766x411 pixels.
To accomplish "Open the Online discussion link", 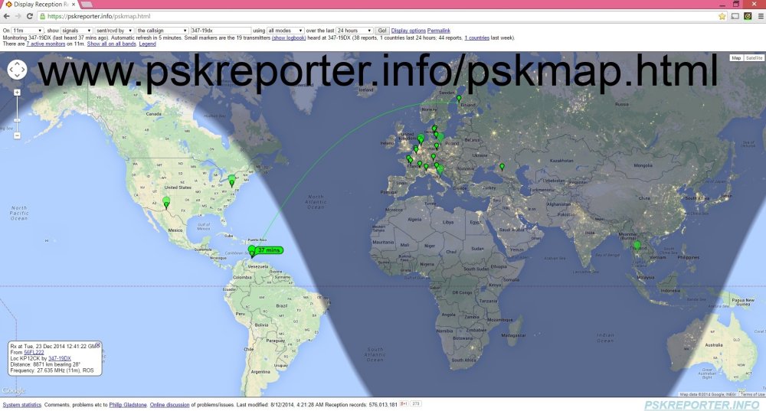I will 169,405.
